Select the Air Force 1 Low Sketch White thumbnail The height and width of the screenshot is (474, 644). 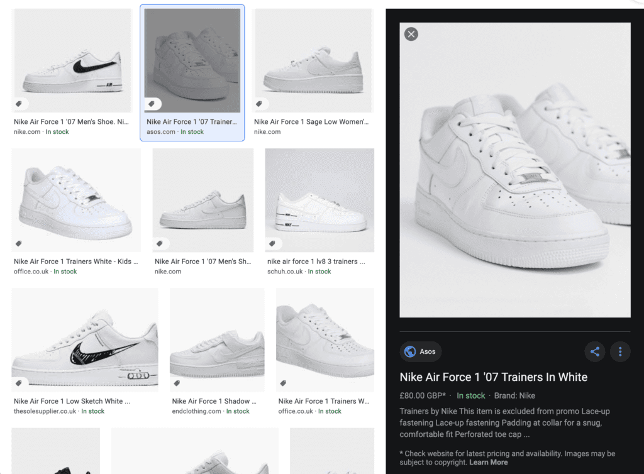tap(85, 340)
